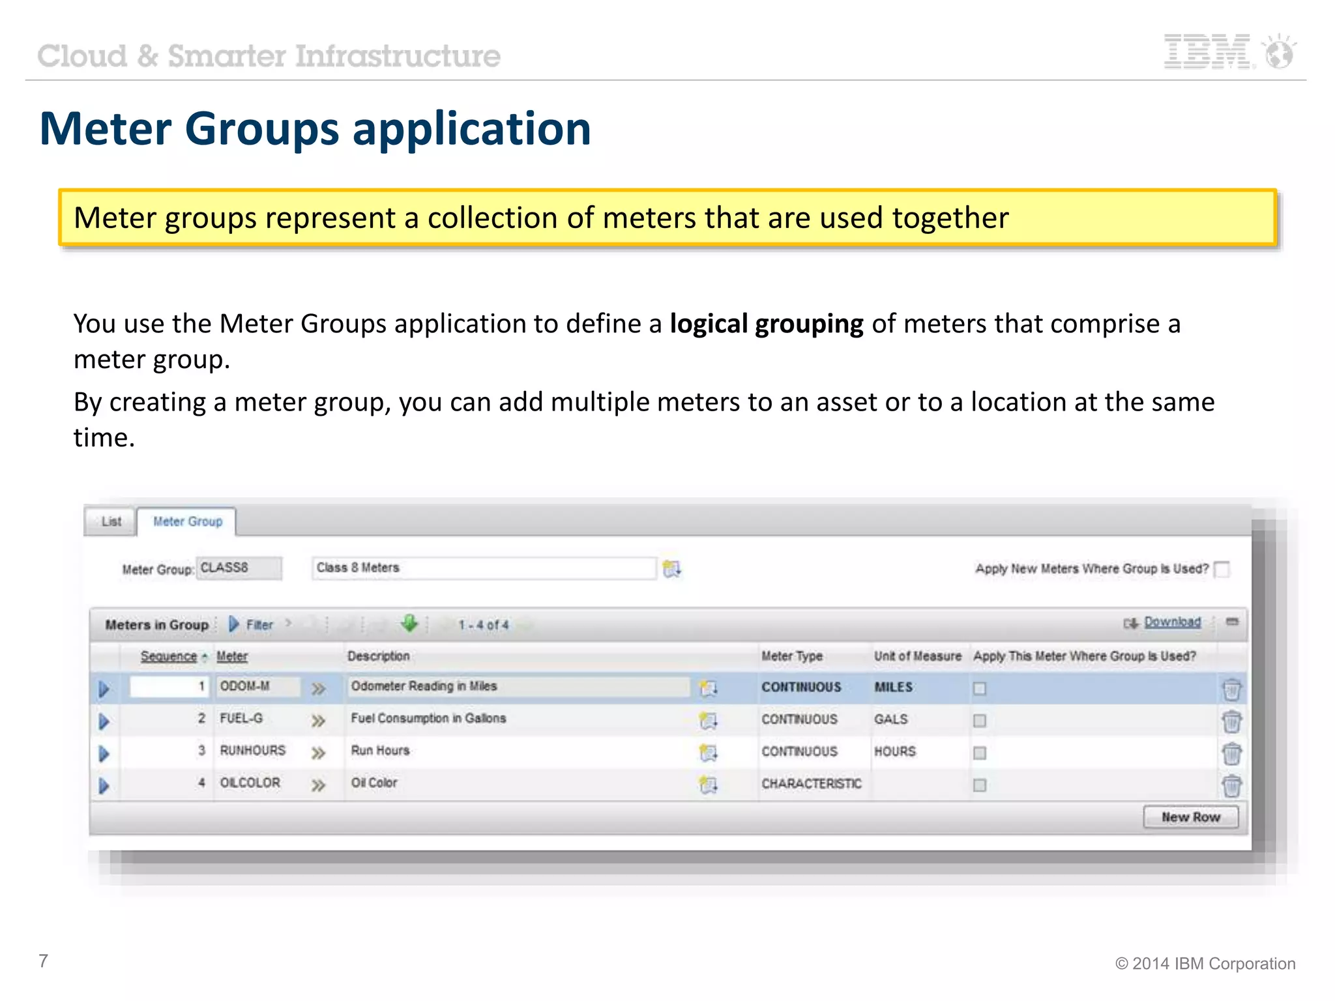Click the New Row button
The image size is (1335, 1001).
tap(1190, 817)
